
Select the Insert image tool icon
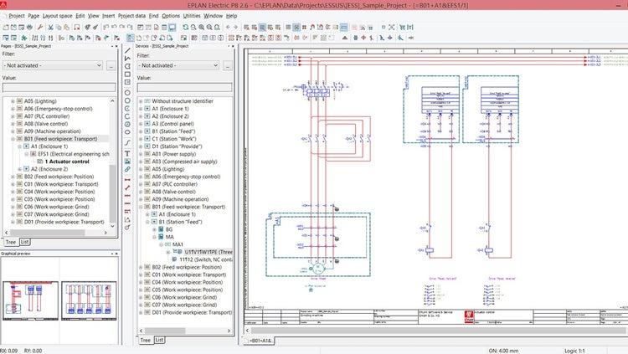point(127,162)
